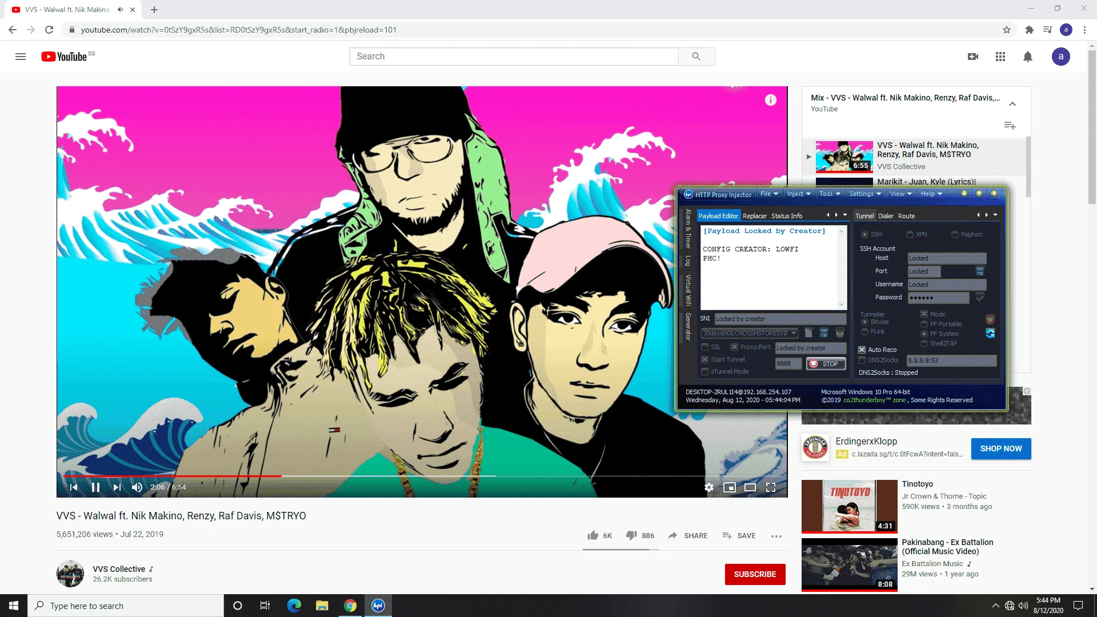1097x617 pixels.
Task: Open YouTube create video icon
Action: [973, 57]
